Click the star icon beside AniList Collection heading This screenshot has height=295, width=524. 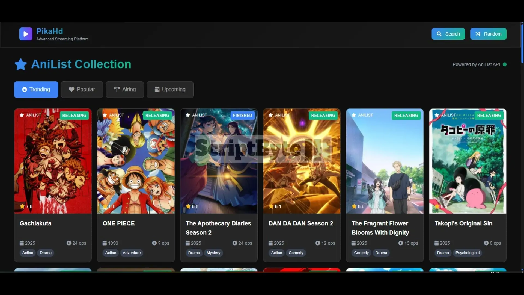[20, 64]
